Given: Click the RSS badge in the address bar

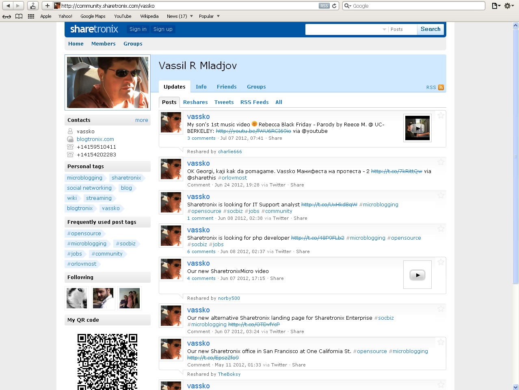Looking at the screenshot, I should [324, 6].
